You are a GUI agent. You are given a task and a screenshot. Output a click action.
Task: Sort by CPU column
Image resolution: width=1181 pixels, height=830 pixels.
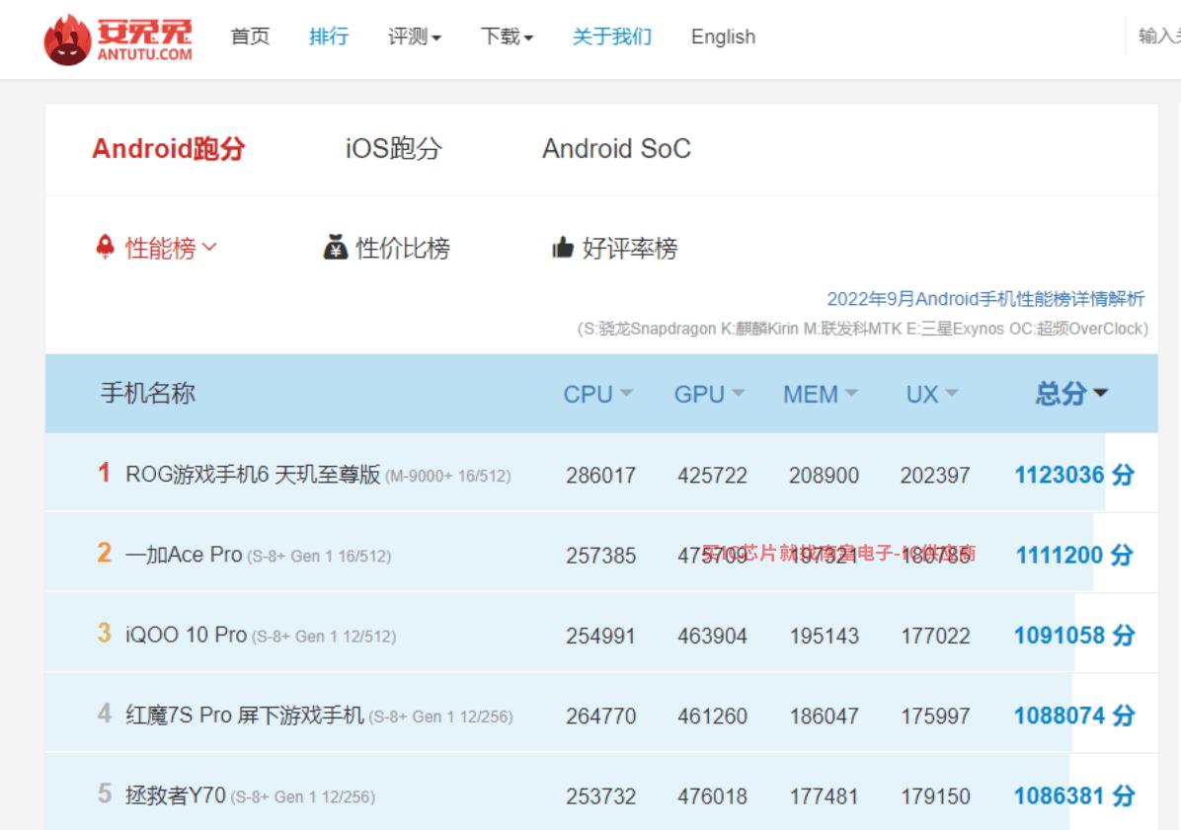598,394
